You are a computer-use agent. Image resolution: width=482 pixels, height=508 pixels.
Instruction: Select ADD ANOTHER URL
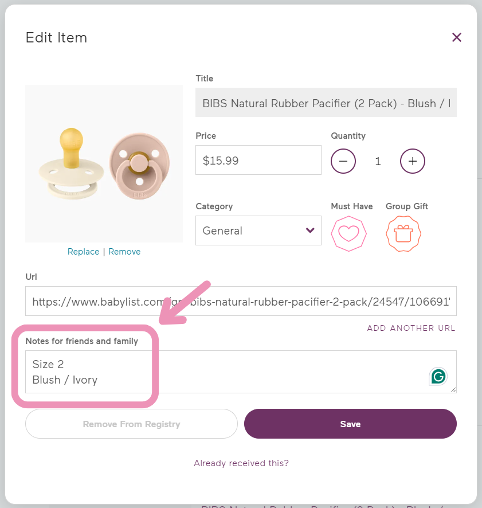(x=411, y=328)
